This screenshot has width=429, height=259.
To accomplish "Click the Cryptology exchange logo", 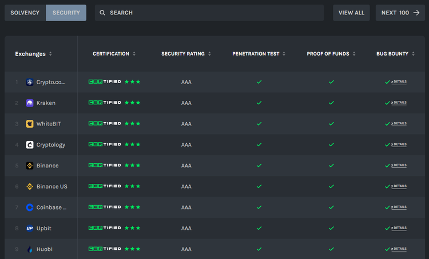I will pos(30,145).
